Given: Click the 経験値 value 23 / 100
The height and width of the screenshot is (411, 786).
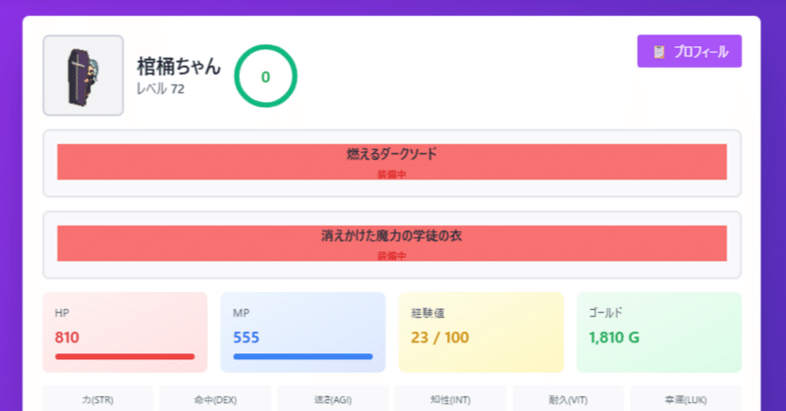Looking at the screenshot, I should (x=439, y=337).
